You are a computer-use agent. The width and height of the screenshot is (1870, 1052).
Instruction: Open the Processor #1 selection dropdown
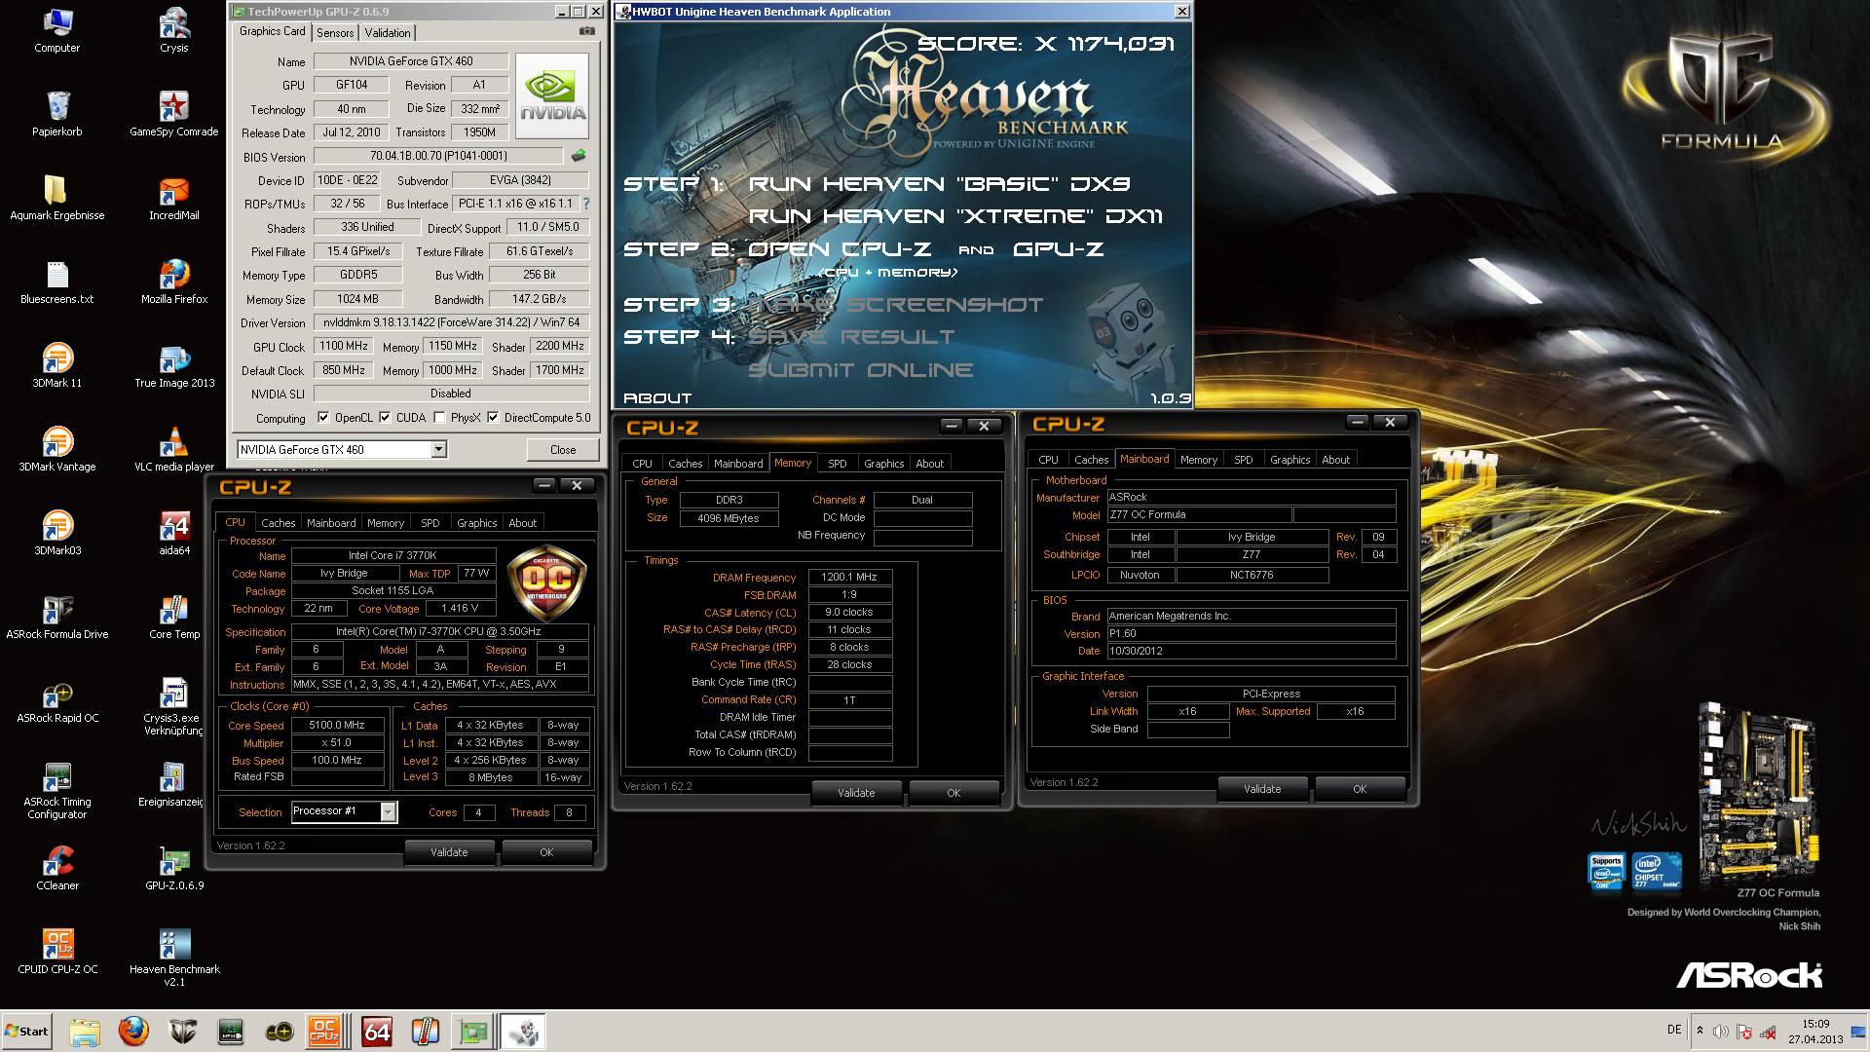(x=388, y=811)
